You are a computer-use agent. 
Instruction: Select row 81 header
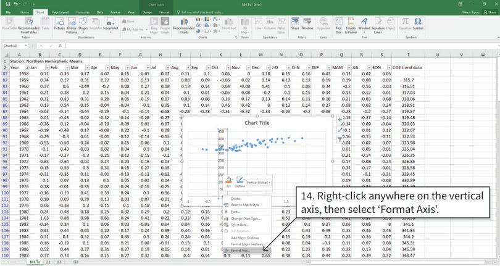pos(5,73)
